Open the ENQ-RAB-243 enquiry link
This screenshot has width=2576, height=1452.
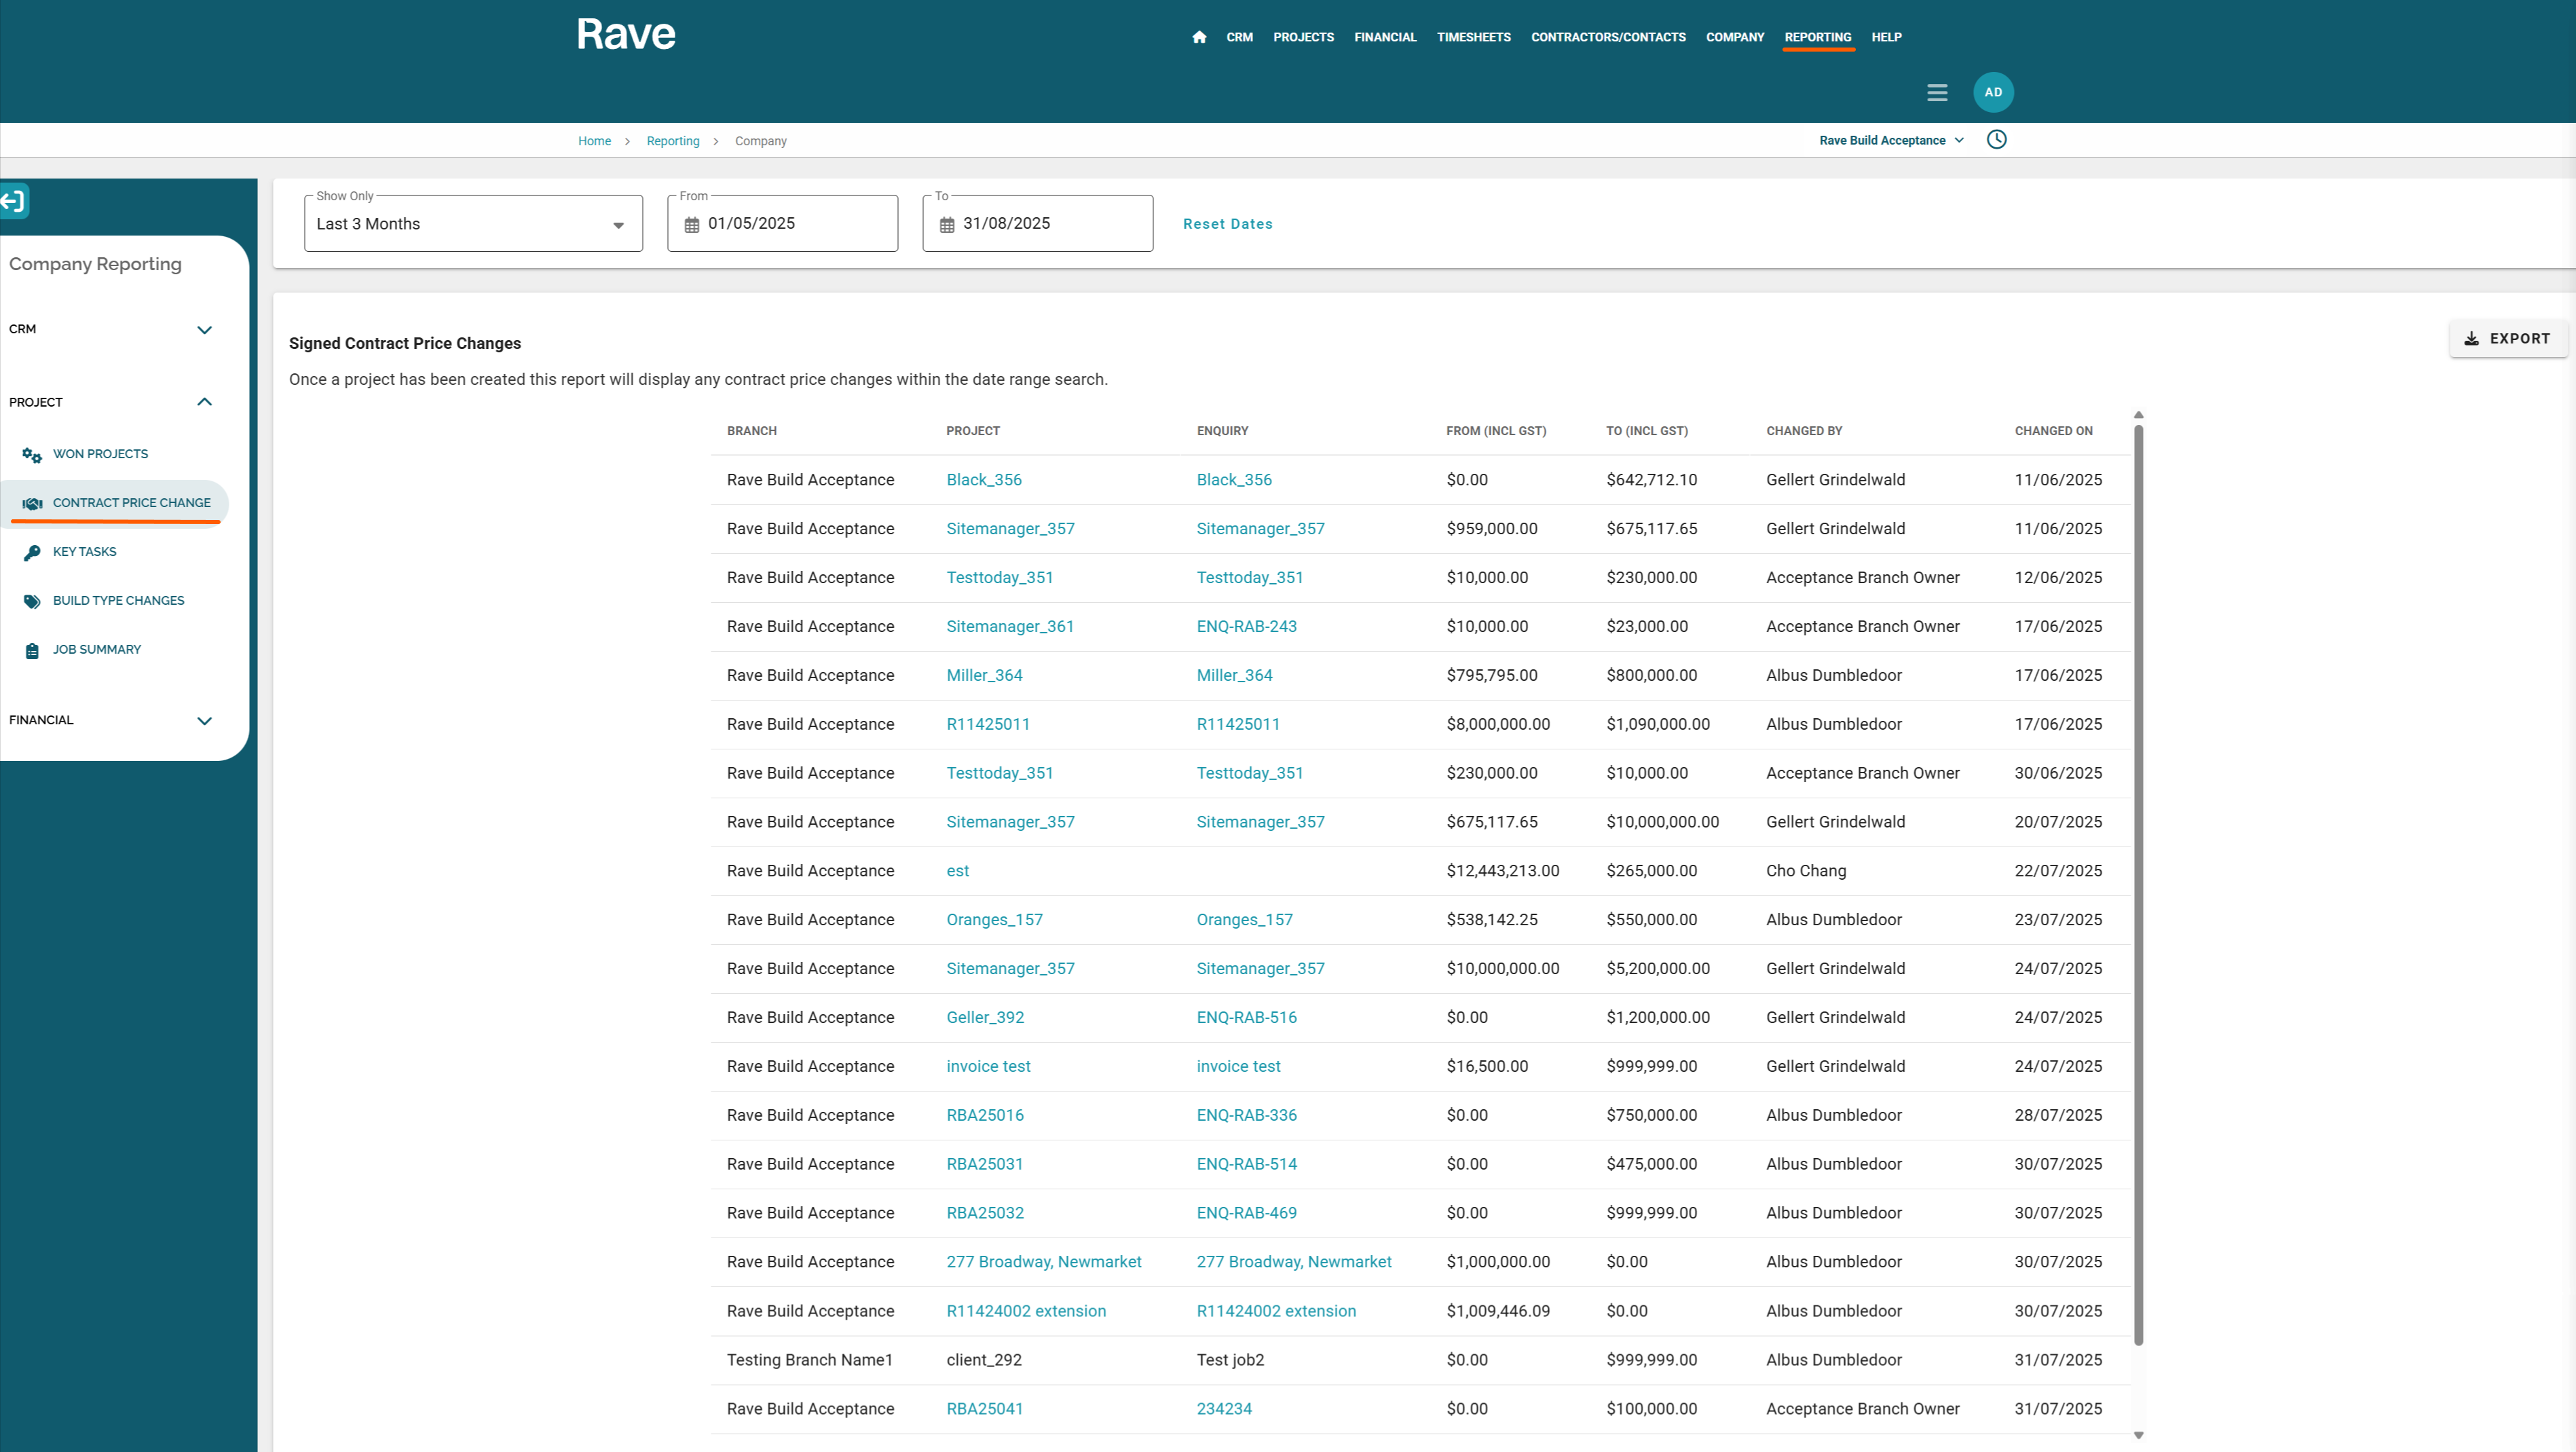(1246, 627)
